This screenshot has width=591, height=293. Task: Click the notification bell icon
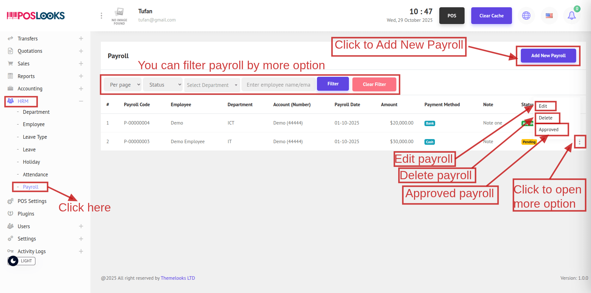[x=571, y=15]
